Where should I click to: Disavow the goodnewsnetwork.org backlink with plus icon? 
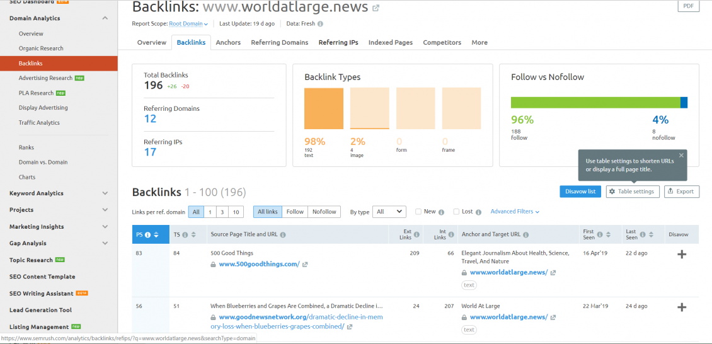tap(682, 307)
